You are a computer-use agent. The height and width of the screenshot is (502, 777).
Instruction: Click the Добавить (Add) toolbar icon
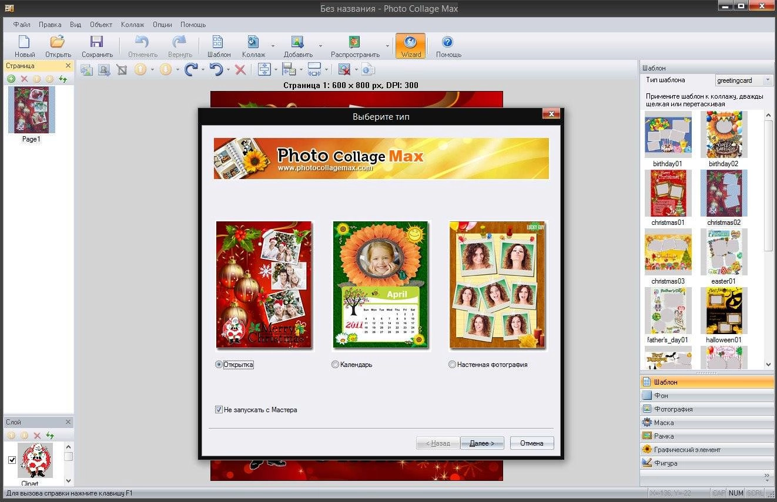tap(298, 46)
